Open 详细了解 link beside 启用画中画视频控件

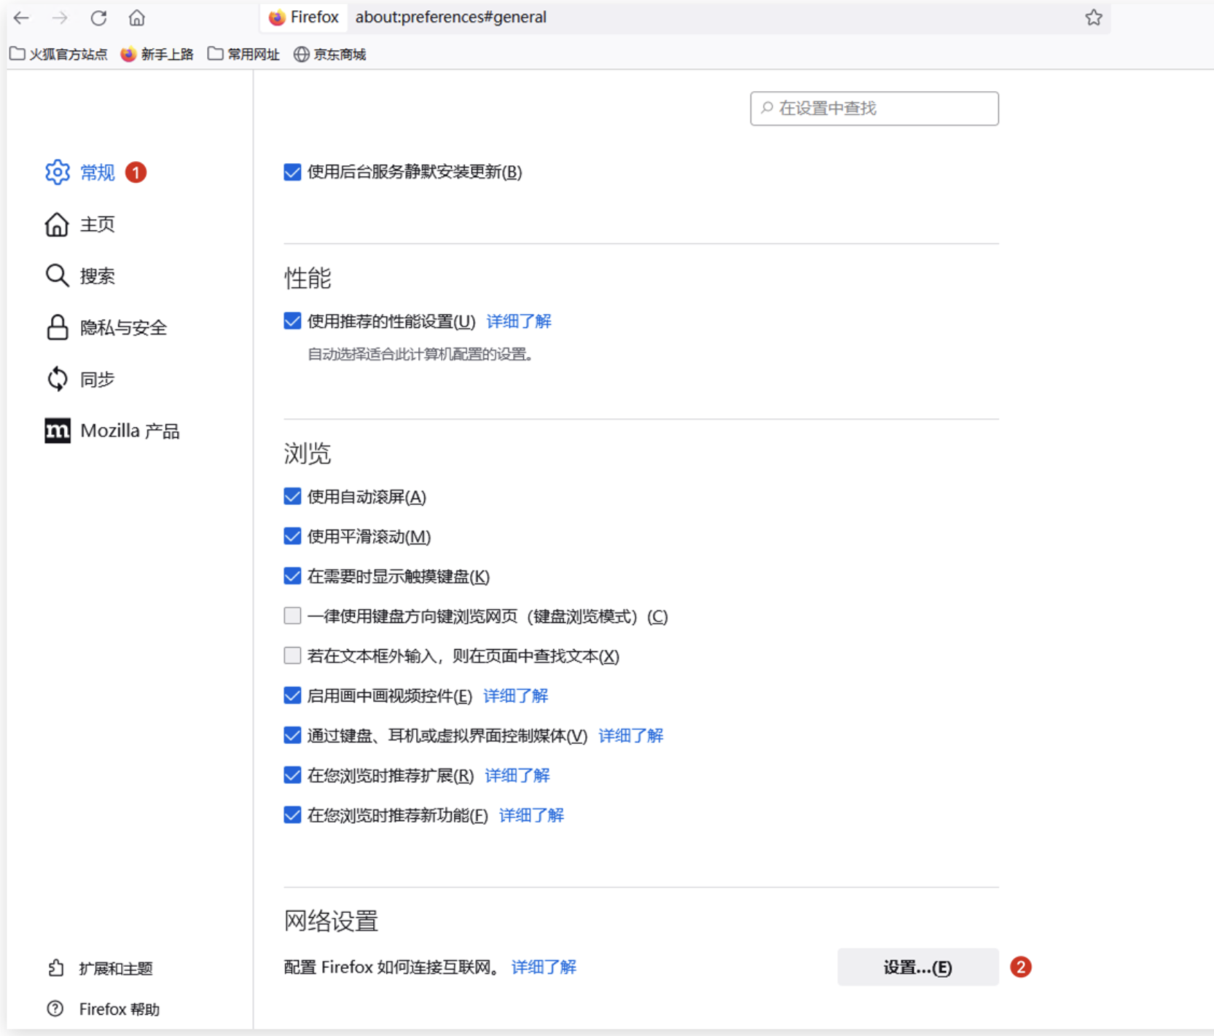point(515,696)
